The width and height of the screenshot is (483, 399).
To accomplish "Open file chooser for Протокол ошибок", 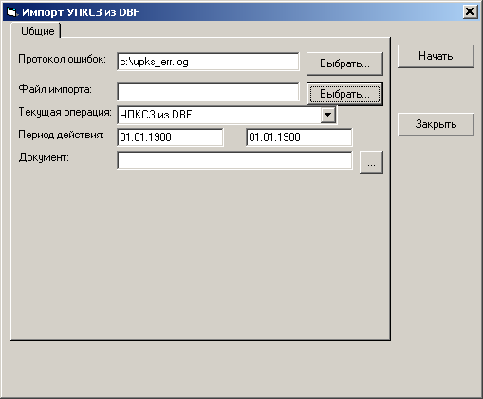I will tap(344, 63).
